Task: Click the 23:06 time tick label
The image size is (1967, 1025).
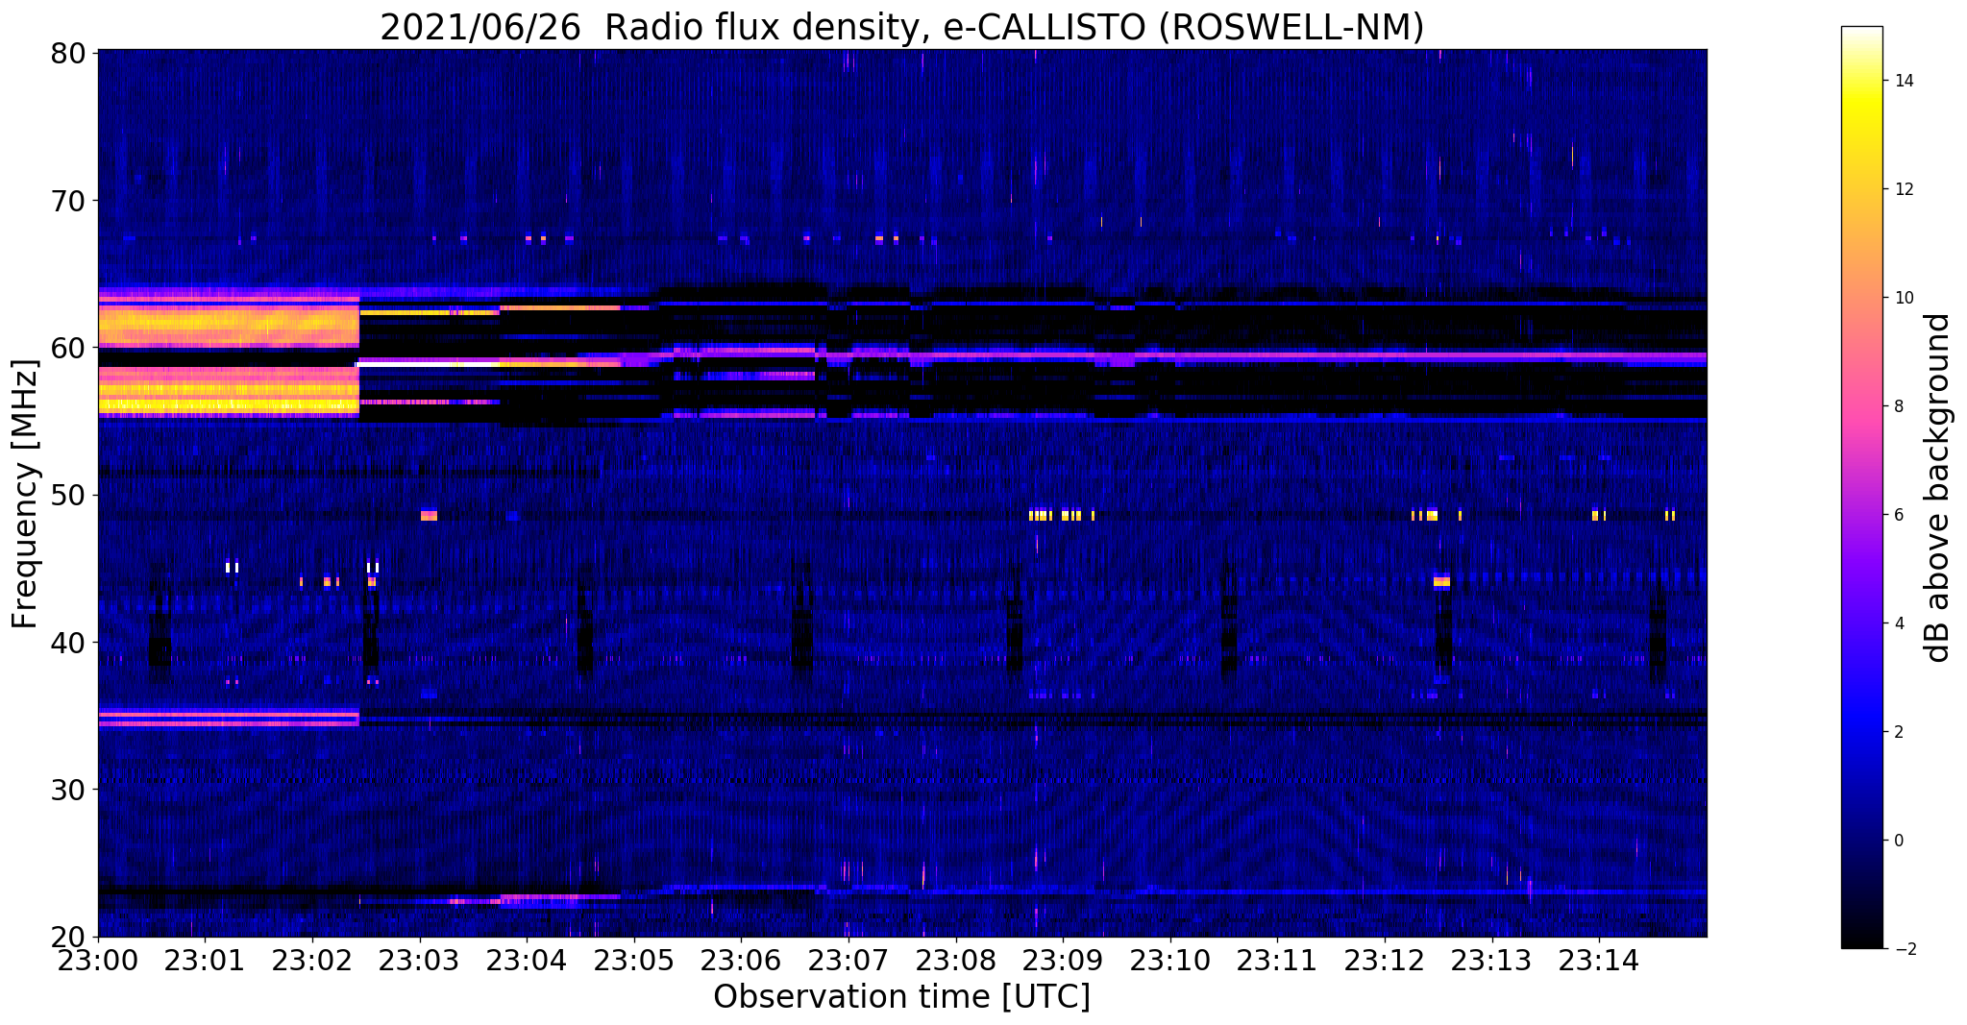Action: pyautogui.click(x=741, y=961)
